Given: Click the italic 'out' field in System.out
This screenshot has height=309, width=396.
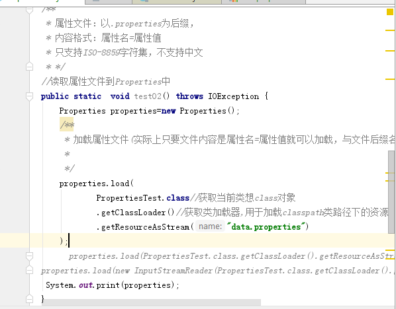Looking at the screenshot, I should pos(85,285).
